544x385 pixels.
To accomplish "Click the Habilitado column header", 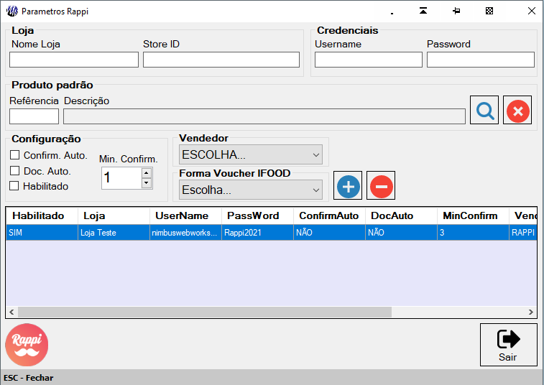I will [42, 215].
